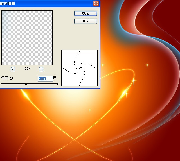Close the 旋转扭曲 dialog

(x=96, y=3)
